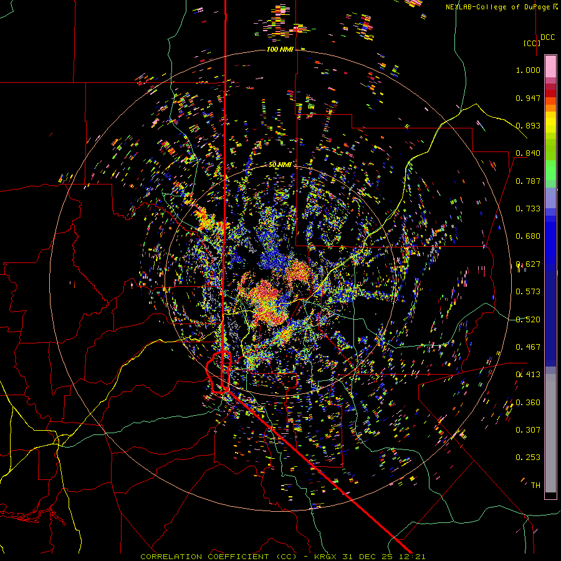Click the CORRELATION COEFFICIENT (CC) caption text
The image size is (561, 561).
click(x=218, y=557)
